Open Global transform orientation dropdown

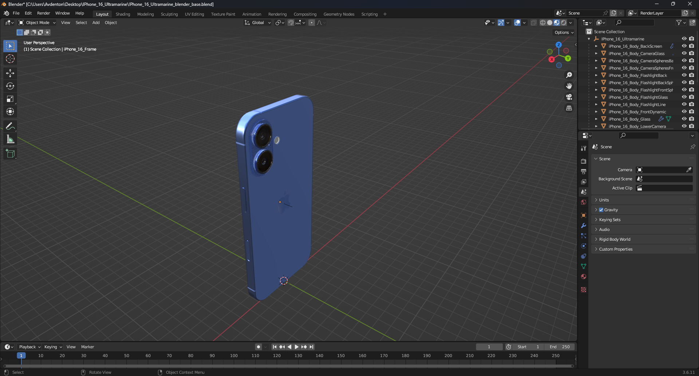pos(258,23)
